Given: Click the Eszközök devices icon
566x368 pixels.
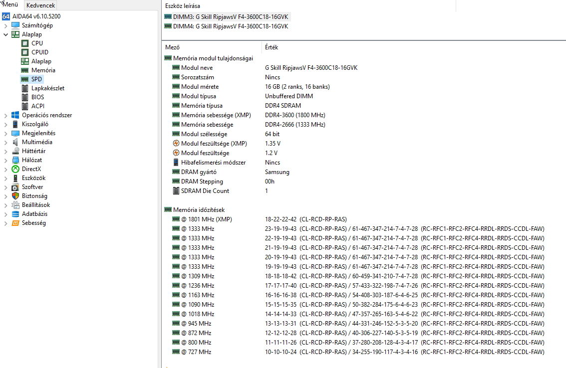Looking at the screenshot, I should pos(15,178).
